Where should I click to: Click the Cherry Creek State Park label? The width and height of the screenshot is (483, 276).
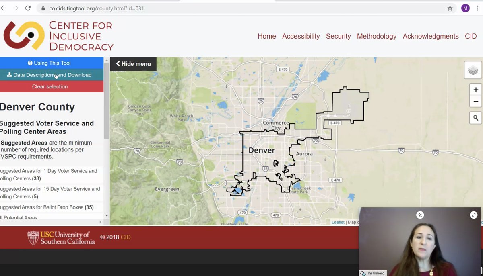[x=299, y=190]
